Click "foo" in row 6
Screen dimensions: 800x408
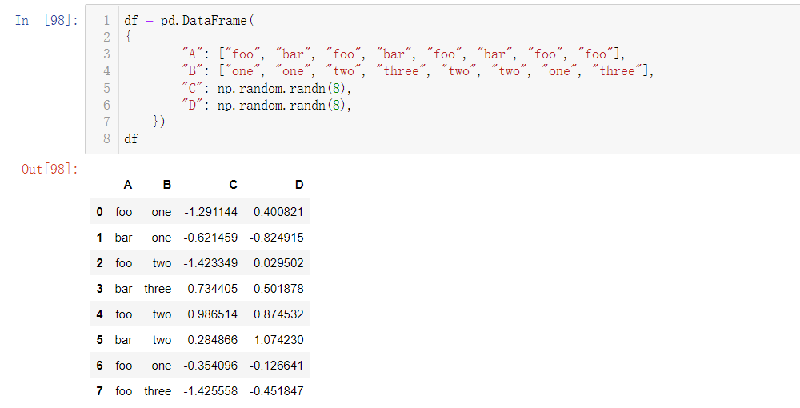[124, 365]
